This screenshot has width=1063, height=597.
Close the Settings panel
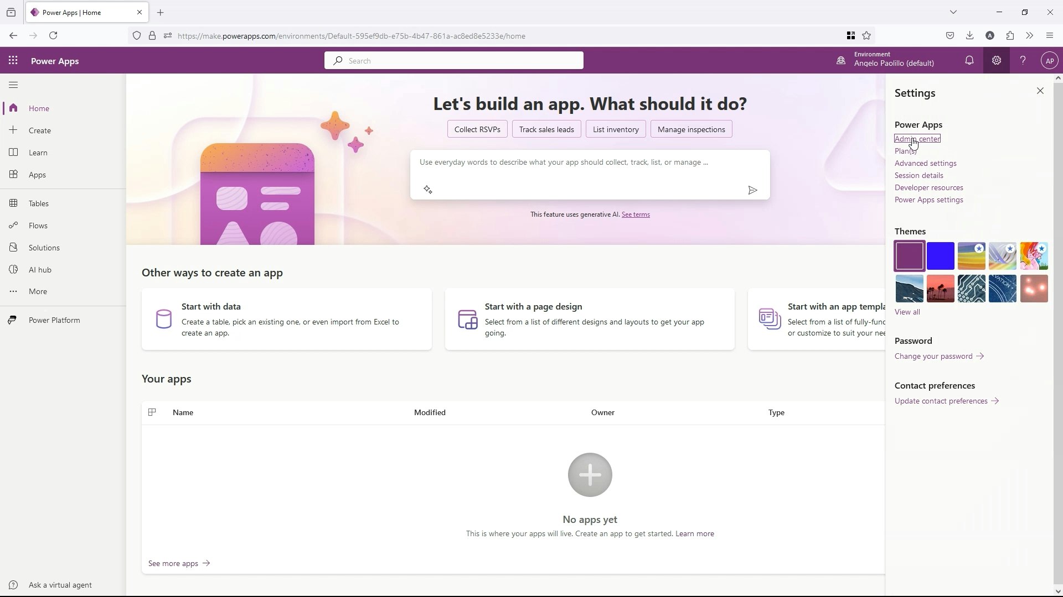tap(1040, 91)
